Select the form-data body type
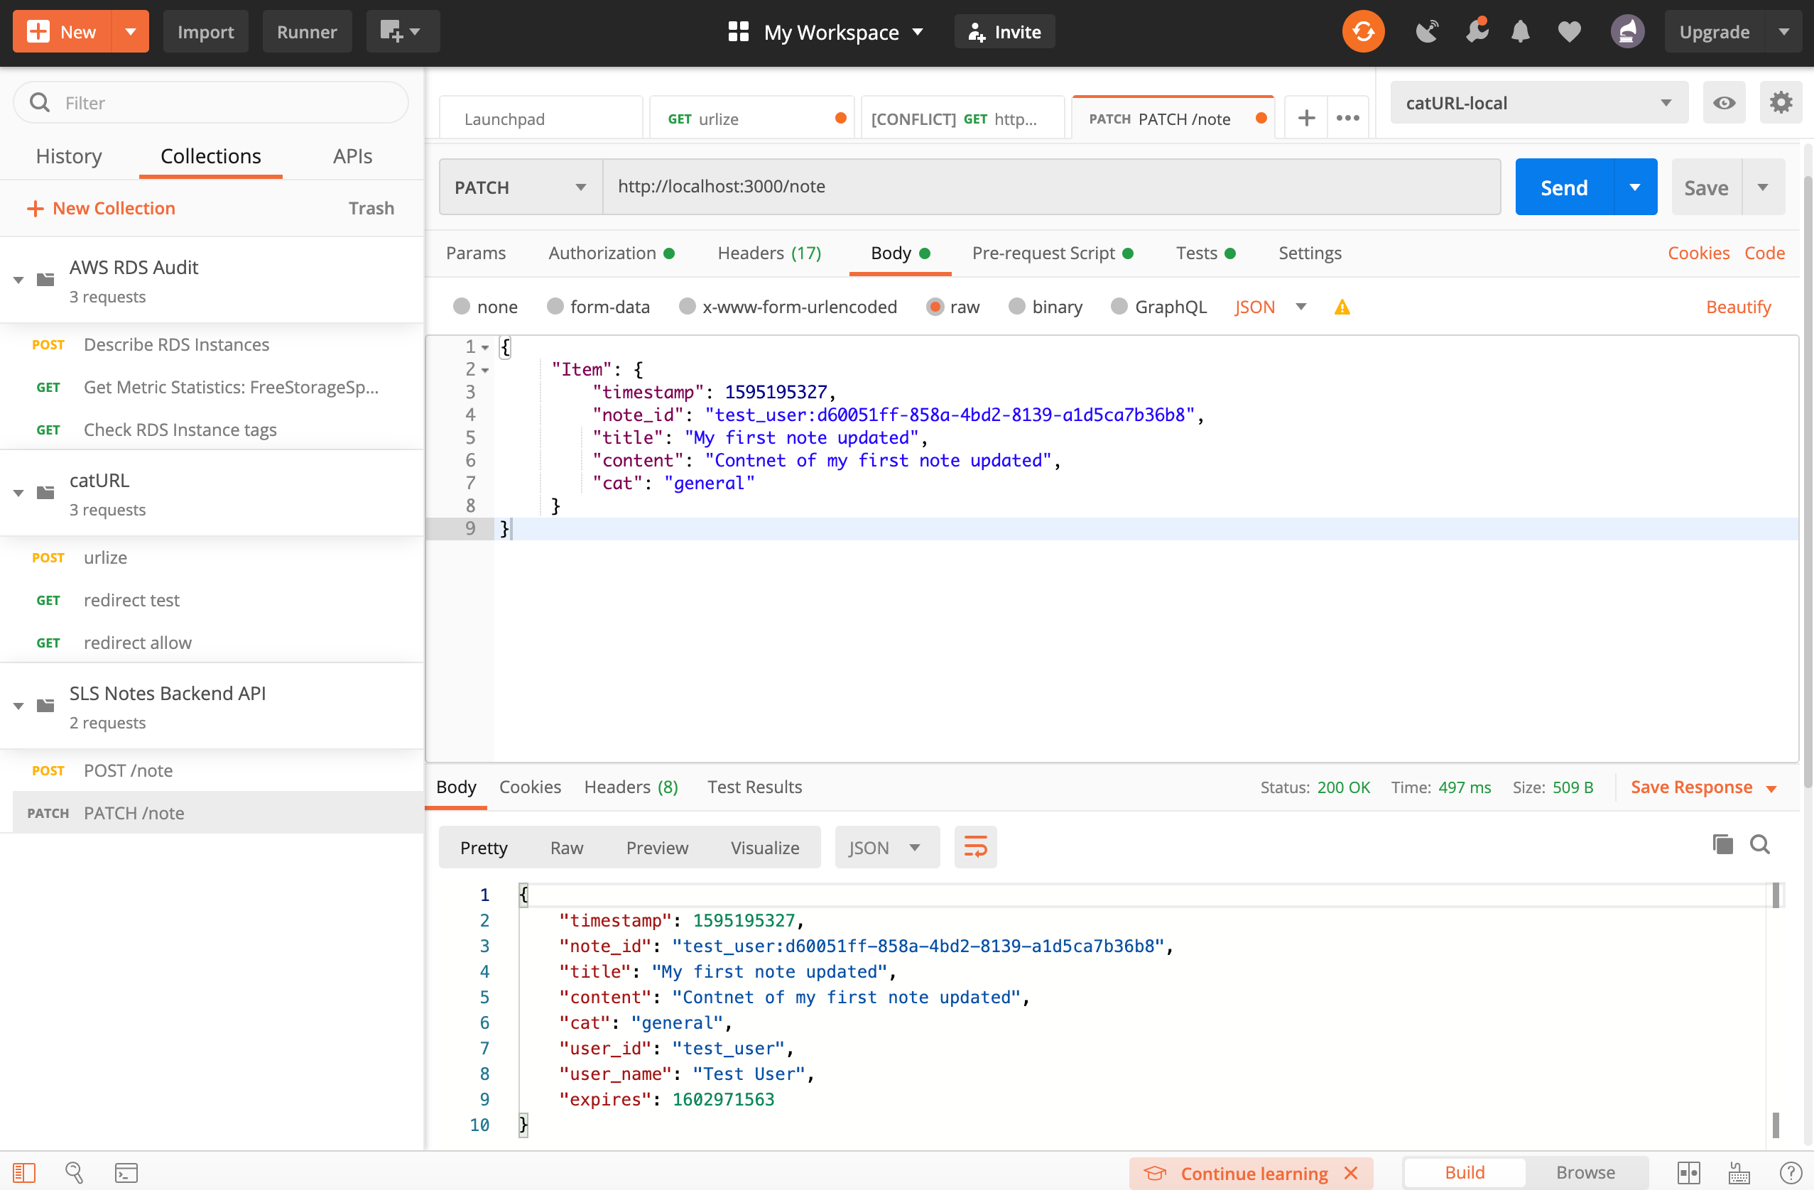1814x1190 pixels. 555,306
